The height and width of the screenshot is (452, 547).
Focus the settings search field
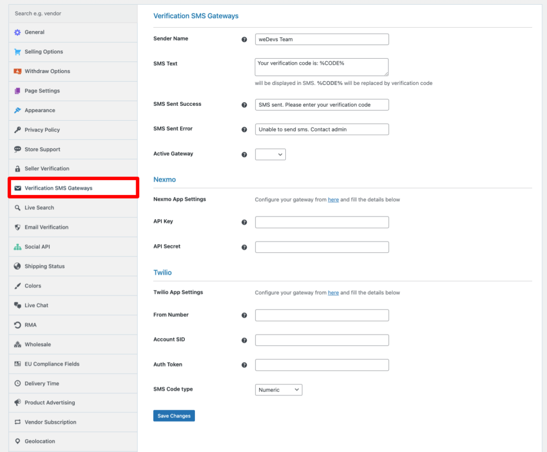click(73, 13)
